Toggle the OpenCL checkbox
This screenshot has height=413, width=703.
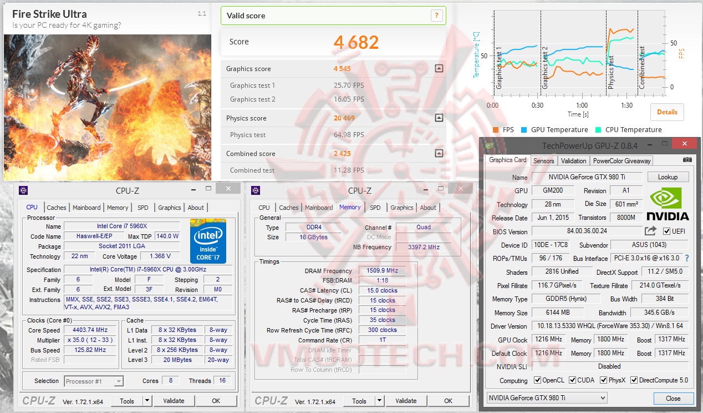537,380
